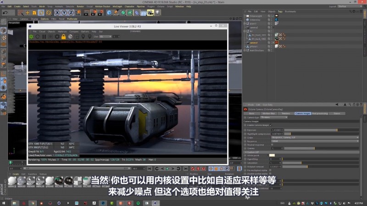
Task: Click the deformer capsule icon in toolbar
Action: pos(137,13)
